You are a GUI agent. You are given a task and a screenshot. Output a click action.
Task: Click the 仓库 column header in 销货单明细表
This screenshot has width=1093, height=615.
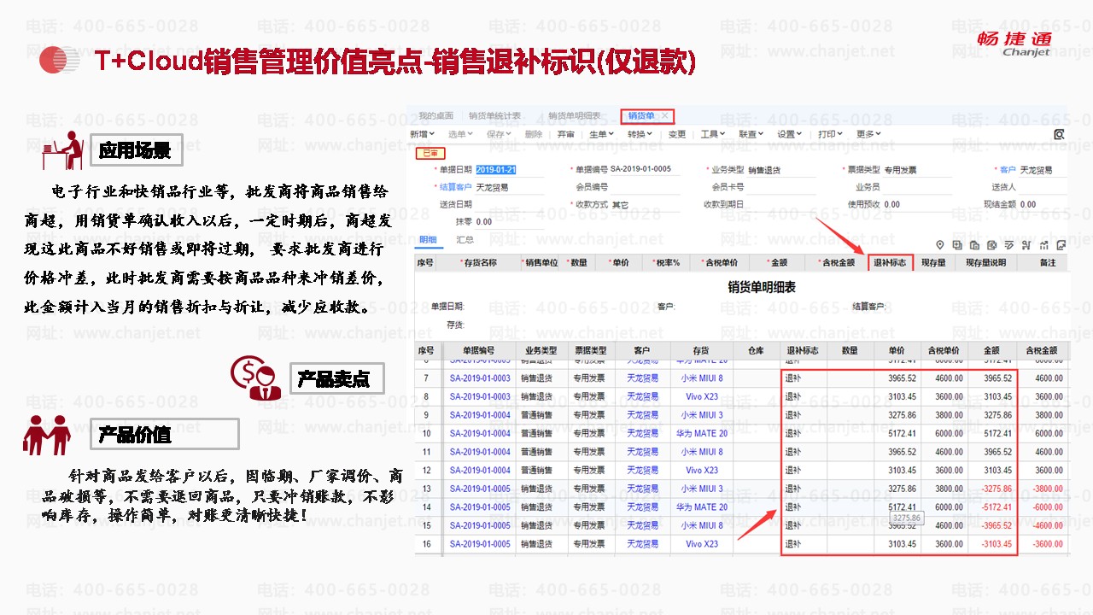[756, 350]
